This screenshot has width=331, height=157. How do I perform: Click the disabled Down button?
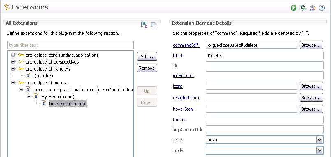pyautogui.click(x=147, y=102)
